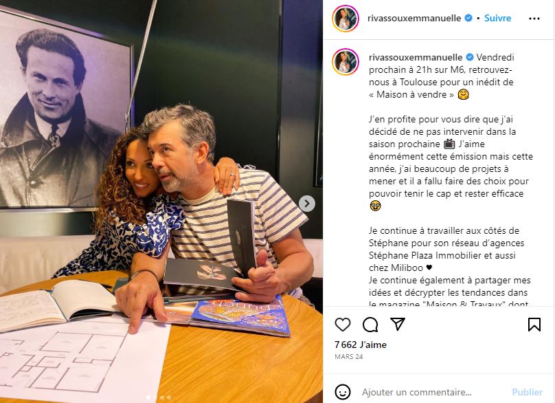Viewport: 555px width, 403px height.
Task: Click rivassouxemmanuelle username in caption
Action: pyautogui.click(x=416, y=57)
